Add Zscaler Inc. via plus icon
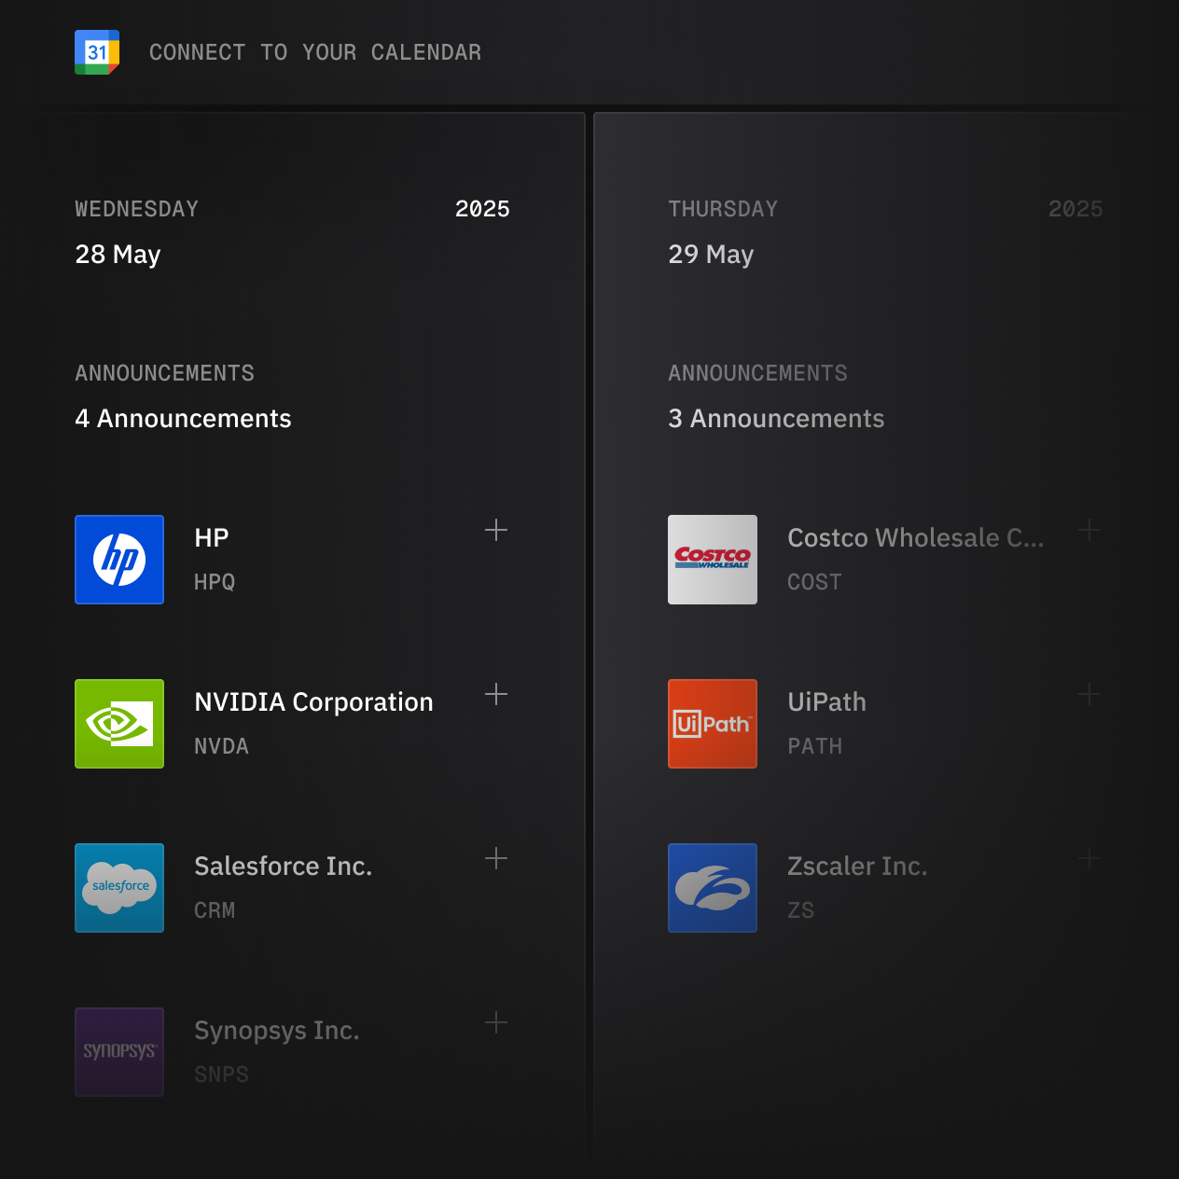The image size is (1179, 1179). pos(1089,858)
